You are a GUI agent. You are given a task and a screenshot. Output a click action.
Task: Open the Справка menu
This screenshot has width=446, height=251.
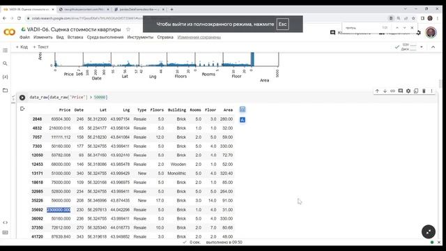click(165, 37)
